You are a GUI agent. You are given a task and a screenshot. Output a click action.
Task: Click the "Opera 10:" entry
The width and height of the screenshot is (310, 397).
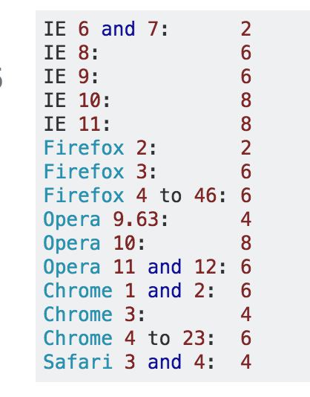pos(94,243)
